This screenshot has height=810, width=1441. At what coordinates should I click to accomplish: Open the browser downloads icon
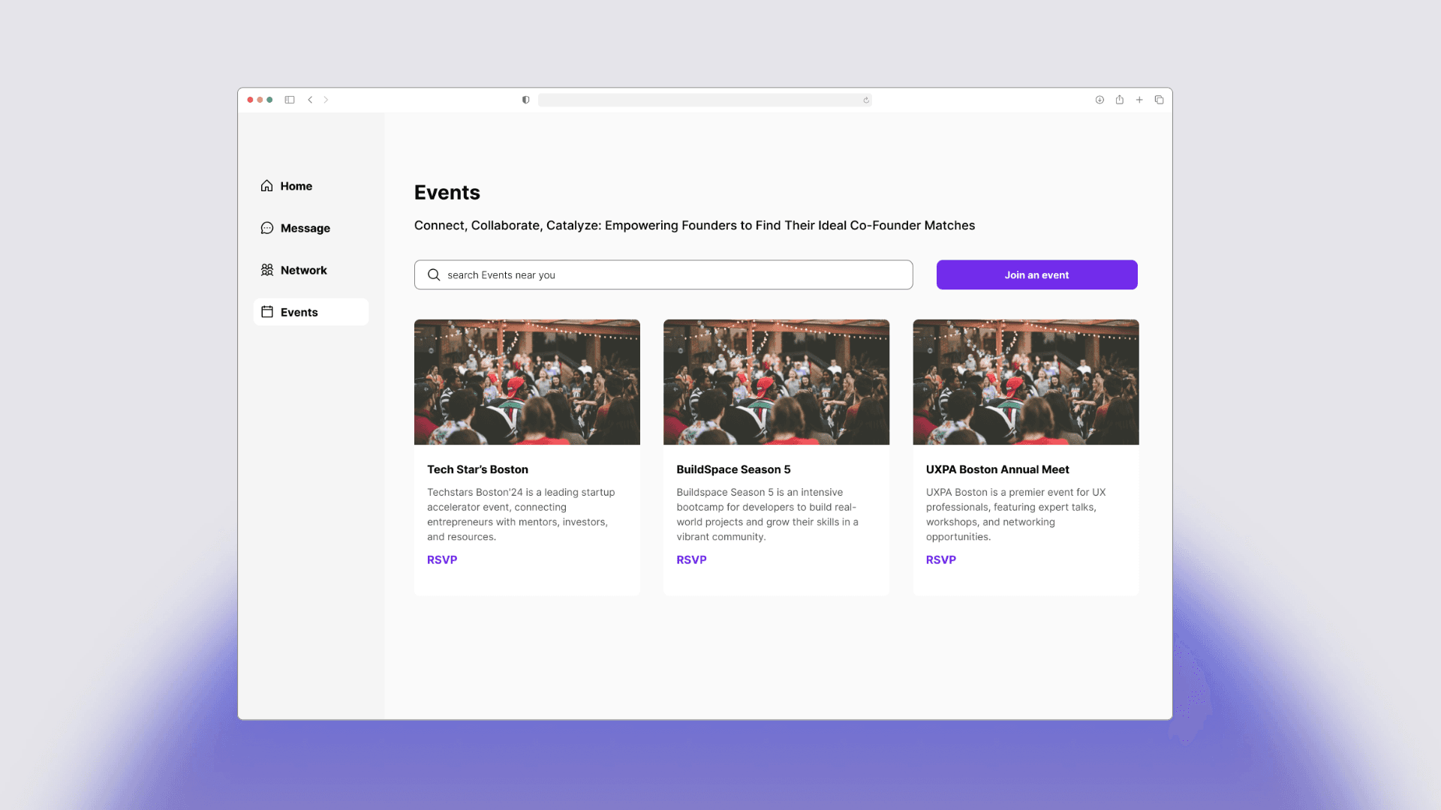pos(1100,100)
